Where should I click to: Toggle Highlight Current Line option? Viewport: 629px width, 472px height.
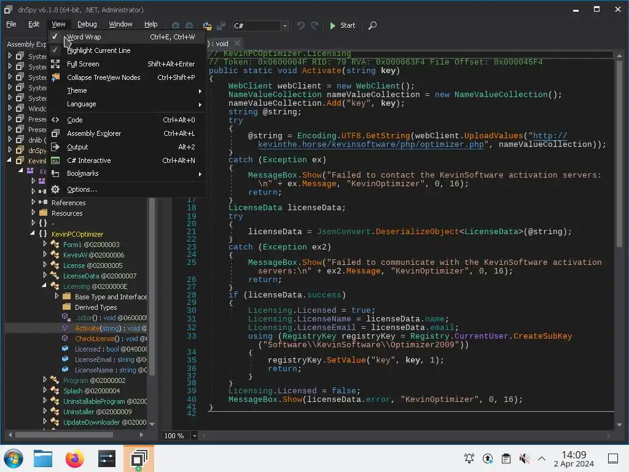point(127,50)
